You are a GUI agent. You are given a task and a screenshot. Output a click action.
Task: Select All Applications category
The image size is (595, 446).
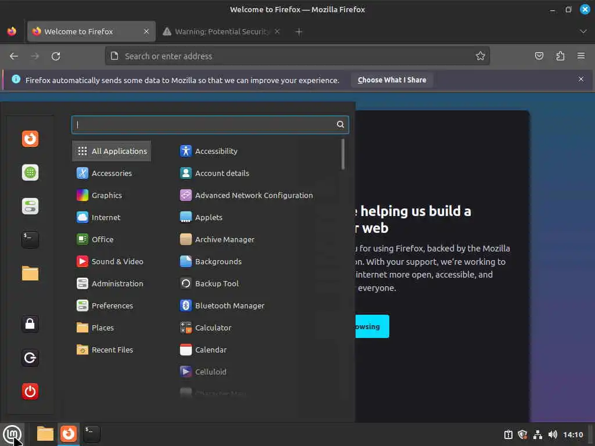(x=111, y=151)
